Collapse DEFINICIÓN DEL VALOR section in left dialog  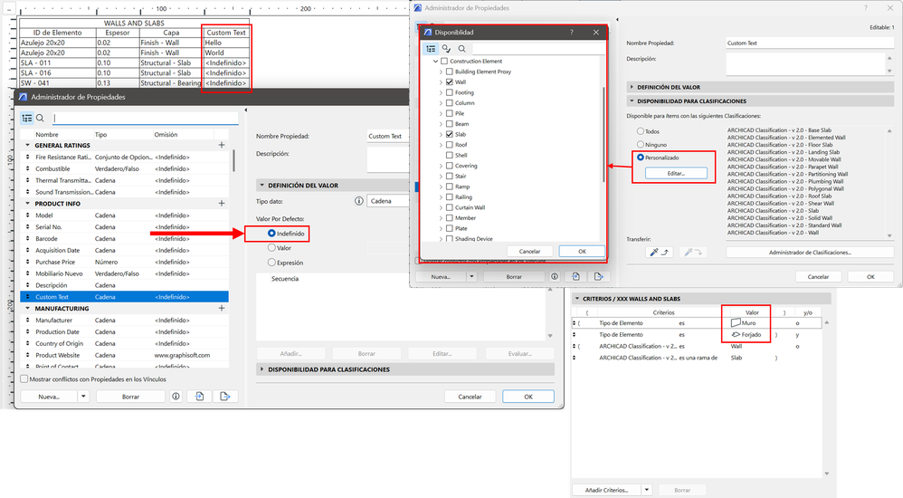click(262, 186)
